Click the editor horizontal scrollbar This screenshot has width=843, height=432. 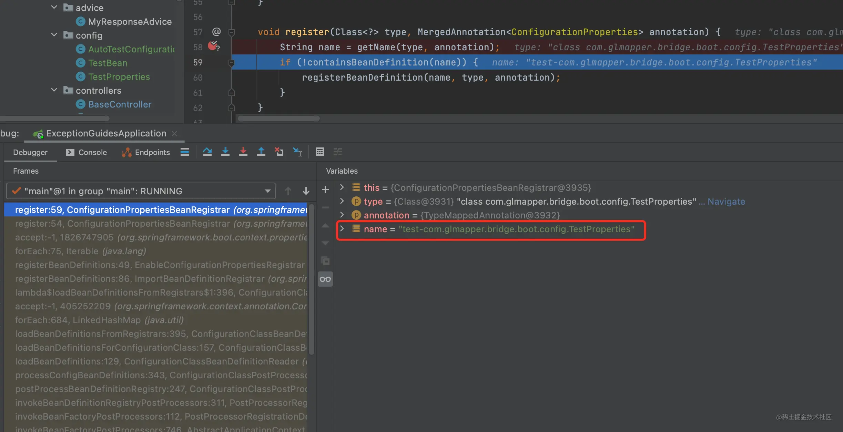tap(278, 119)
